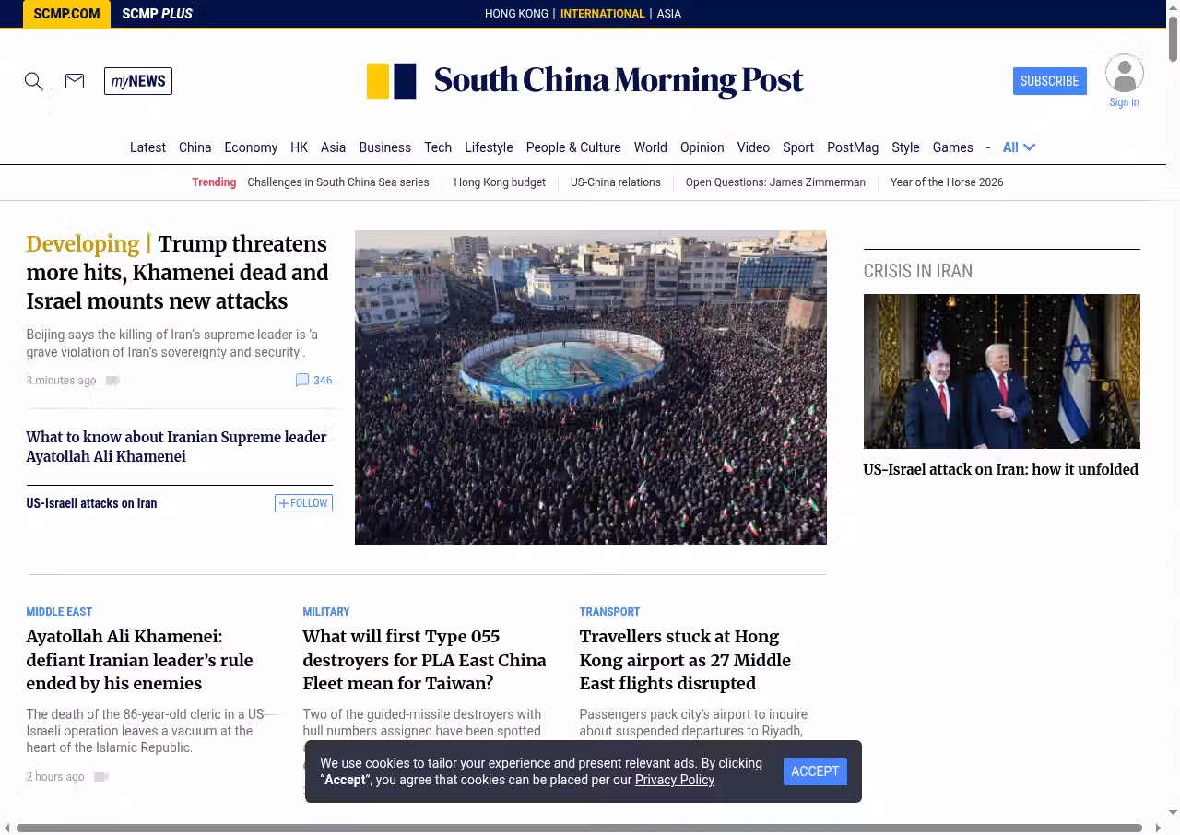
Task: Click the South China Morning Post logo
Action: point(585,81)
